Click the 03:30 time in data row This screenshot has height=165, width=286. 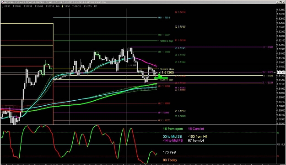pyautogui.click(x=7, y=6)
